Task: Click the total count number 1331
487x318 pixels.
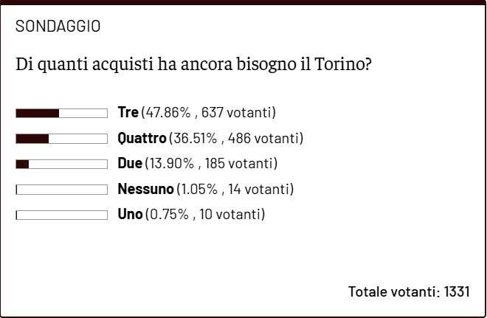Action: [x=457, y=291]
